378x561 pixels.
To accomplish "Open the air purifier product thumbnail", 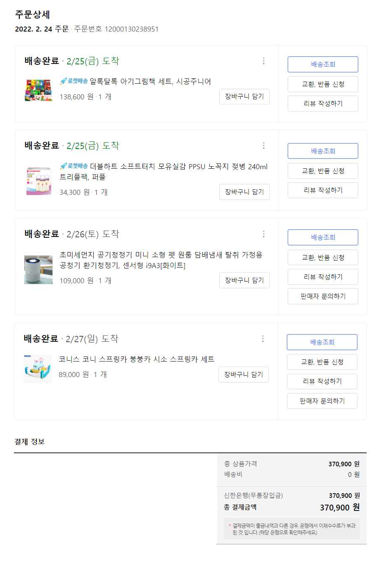I will 38,269.
